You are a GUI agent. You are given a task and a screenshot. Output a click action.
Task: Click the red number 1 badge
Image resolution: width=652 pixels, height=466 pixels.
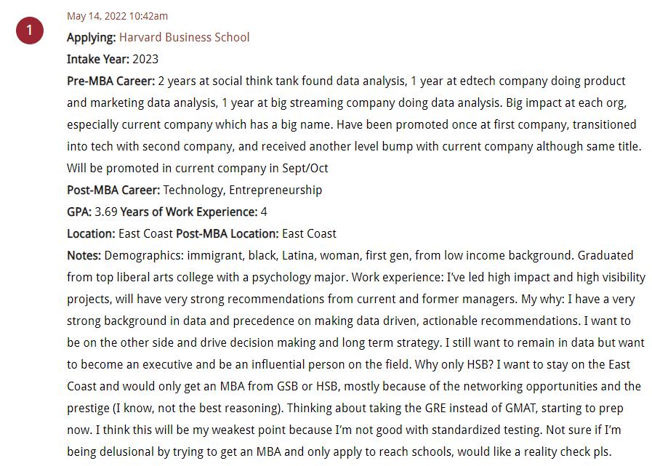click(x=30, y=31)
